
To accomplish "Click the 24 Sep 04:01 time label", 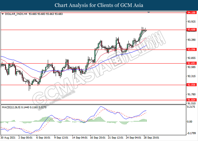I will pos(134,138).
